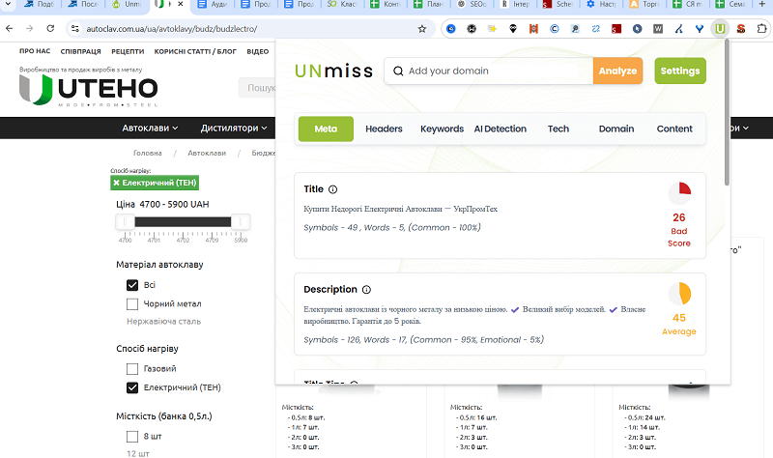Click the UNmiss extension icon in toolbar
This screenshot has width=773, height=458.
click(720, 29)
